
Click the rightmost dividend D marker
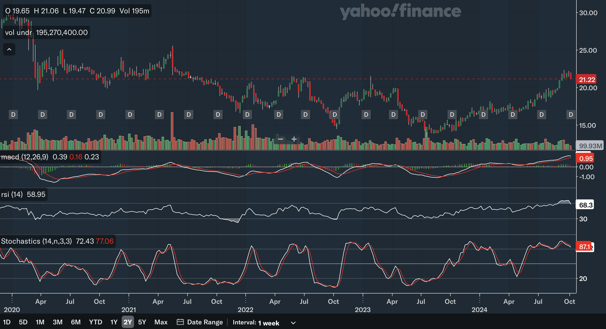(x=571, y=115)
